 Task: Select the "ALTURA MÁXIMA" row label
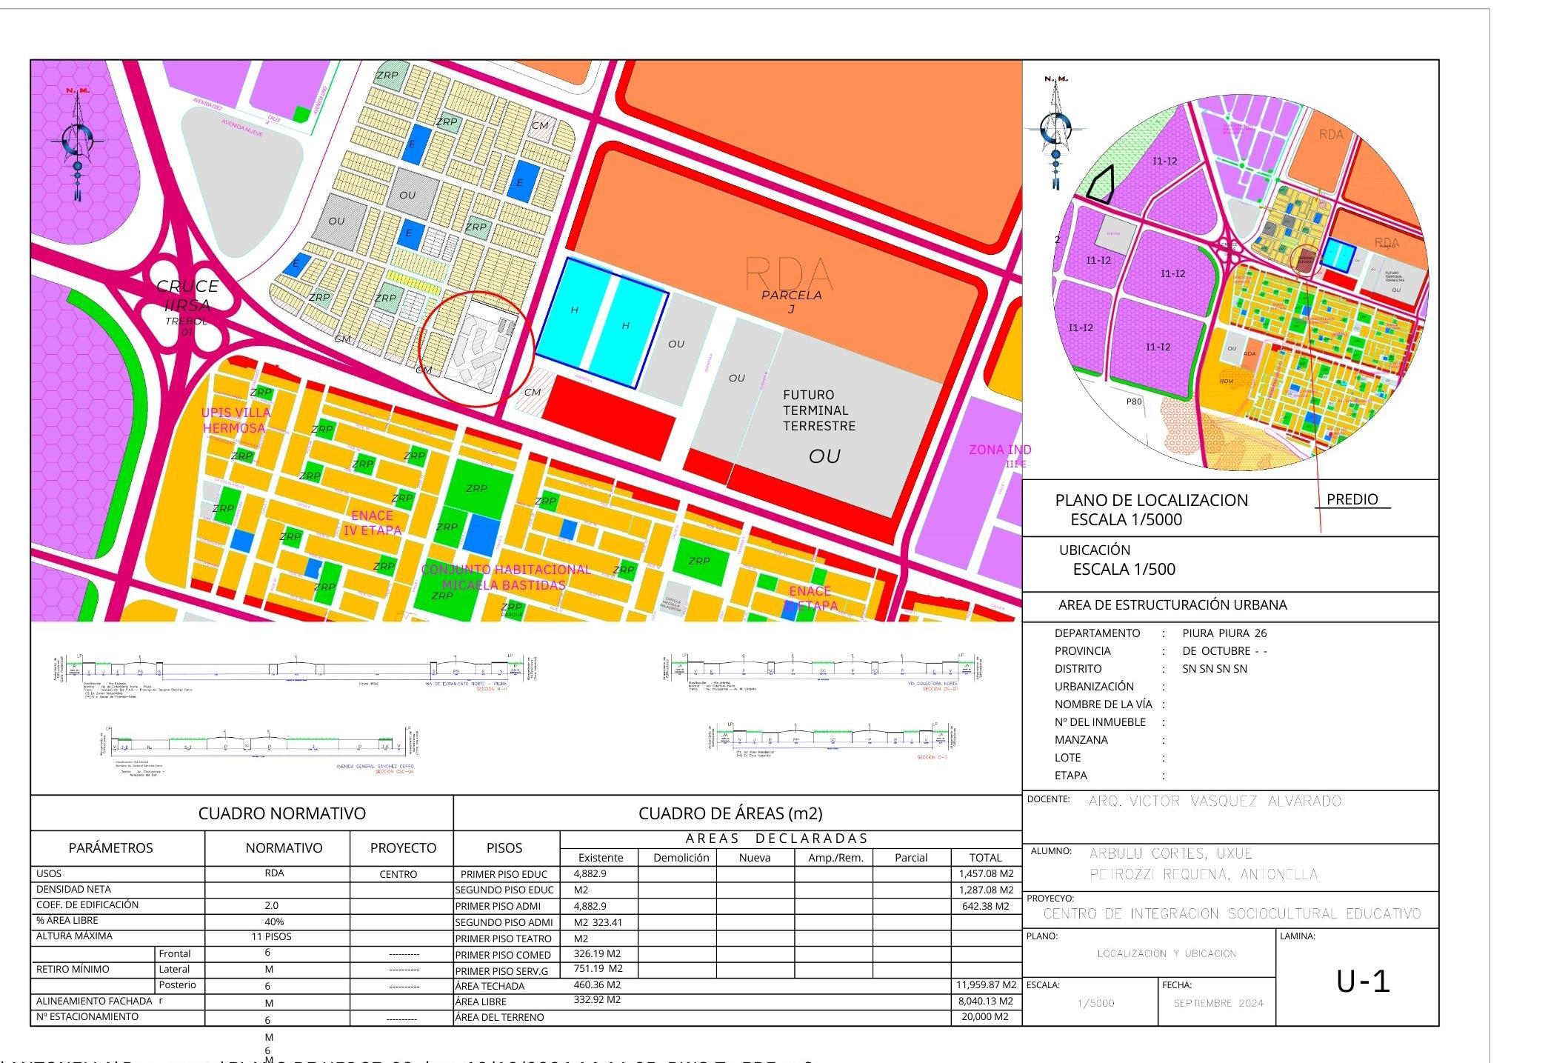click(74, 936)
